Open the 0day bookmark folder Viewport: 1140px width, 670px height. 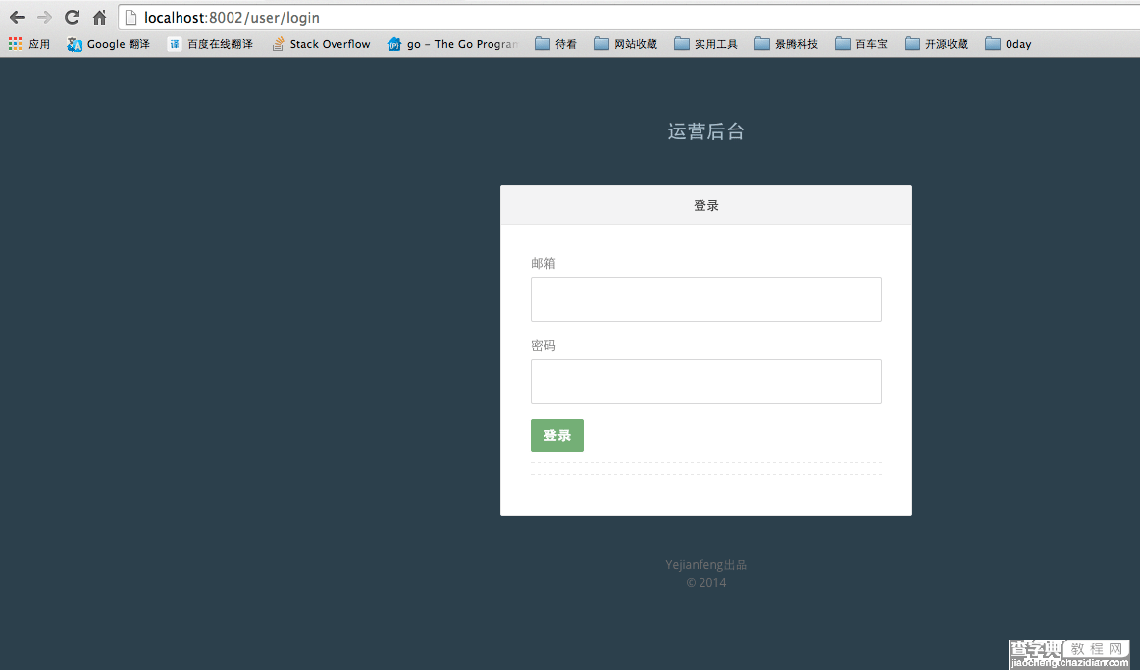1009,44
